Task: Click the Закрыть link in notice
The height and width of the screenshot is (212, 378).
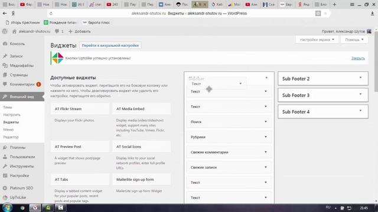Action: tap(358, 58)
